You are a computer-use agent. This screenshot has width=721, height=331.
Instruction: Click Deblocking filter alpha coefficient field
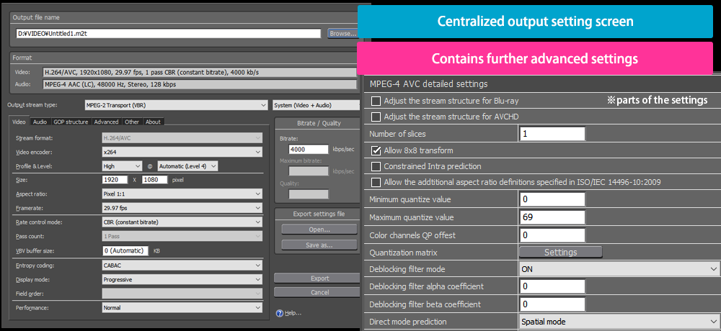click(552, 286)
